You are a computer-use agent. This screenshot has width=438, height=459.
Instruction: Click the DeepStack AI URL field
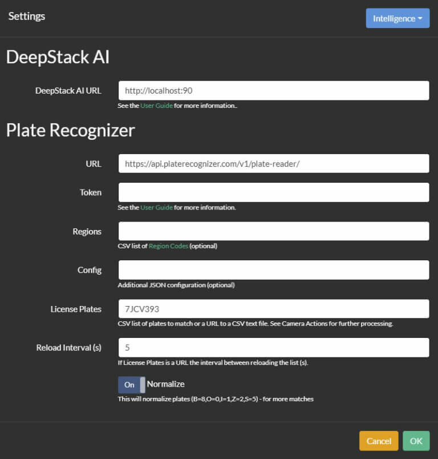tap(274, 90)
